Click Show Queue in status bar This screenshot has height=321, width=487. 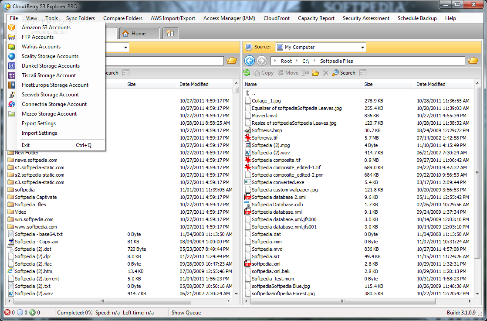pyautogui.click(x=186, y=313)
